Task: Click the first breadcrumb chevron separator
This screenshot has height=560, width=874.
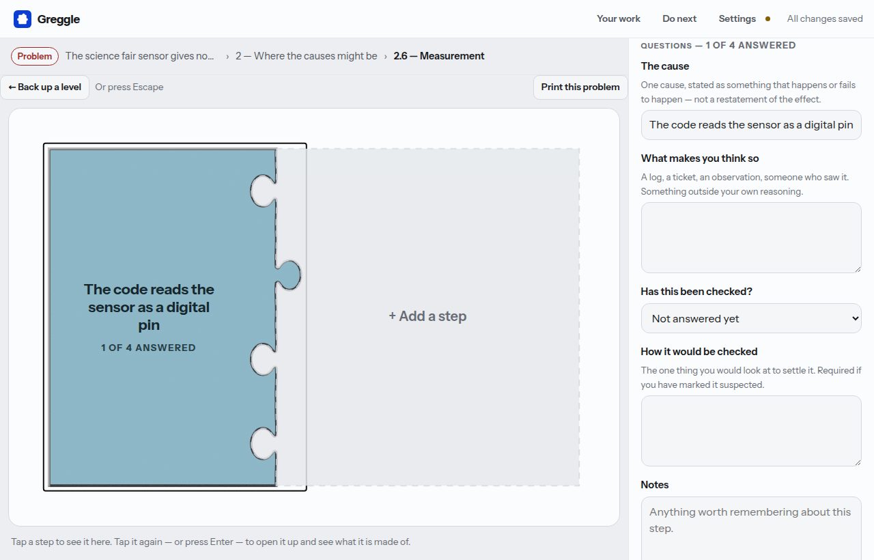Action: tap(227, 56)
